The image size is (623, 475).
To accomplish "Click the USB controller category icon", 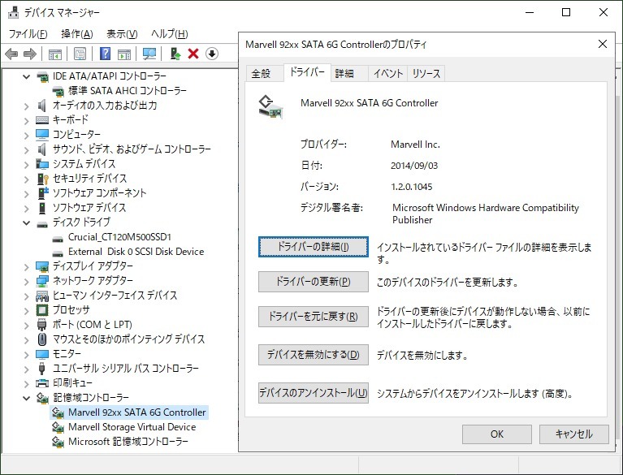I will [x=42, y=369].
